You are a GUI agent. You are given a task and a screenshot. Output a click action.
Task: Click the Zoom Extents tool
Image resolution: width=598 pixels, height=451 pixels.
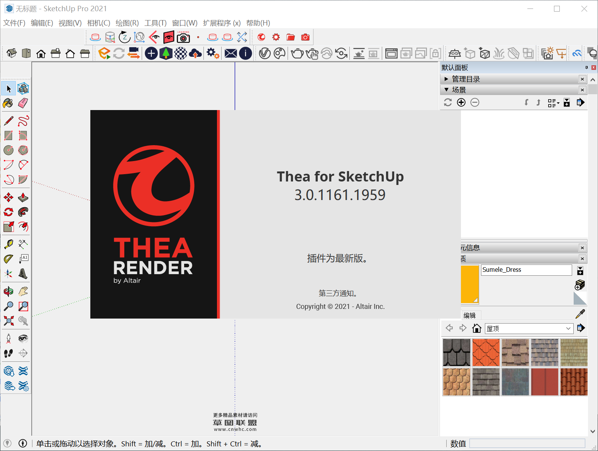pos(8,321)
